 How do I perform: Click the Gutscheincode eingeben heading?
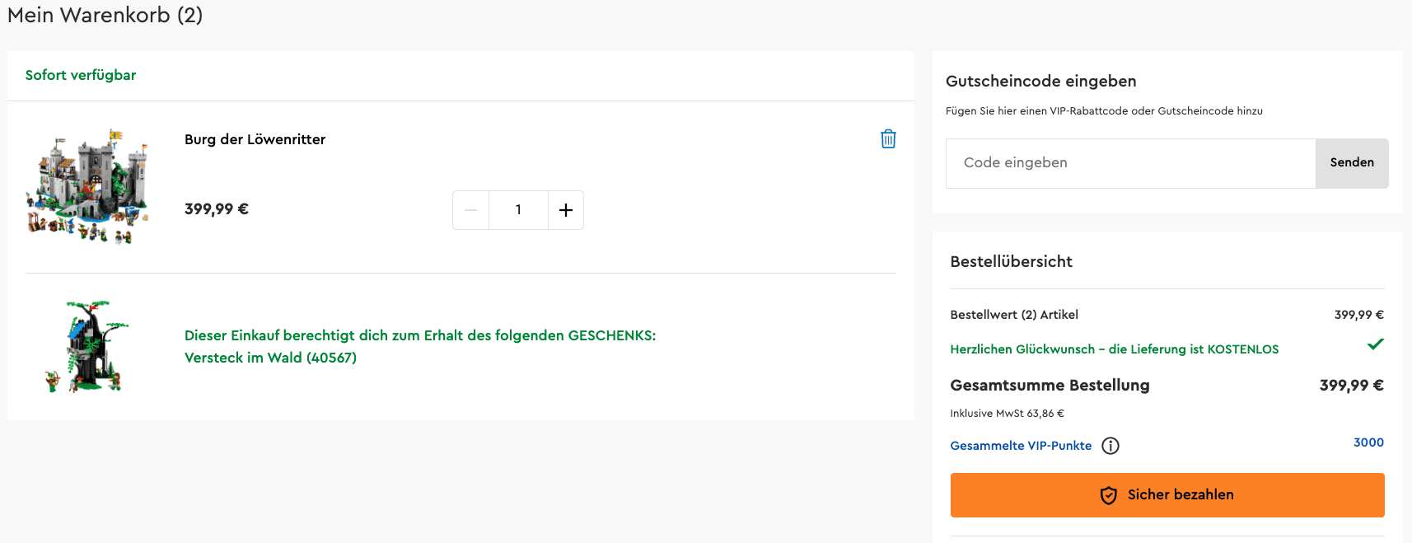tap(1040, 81)
